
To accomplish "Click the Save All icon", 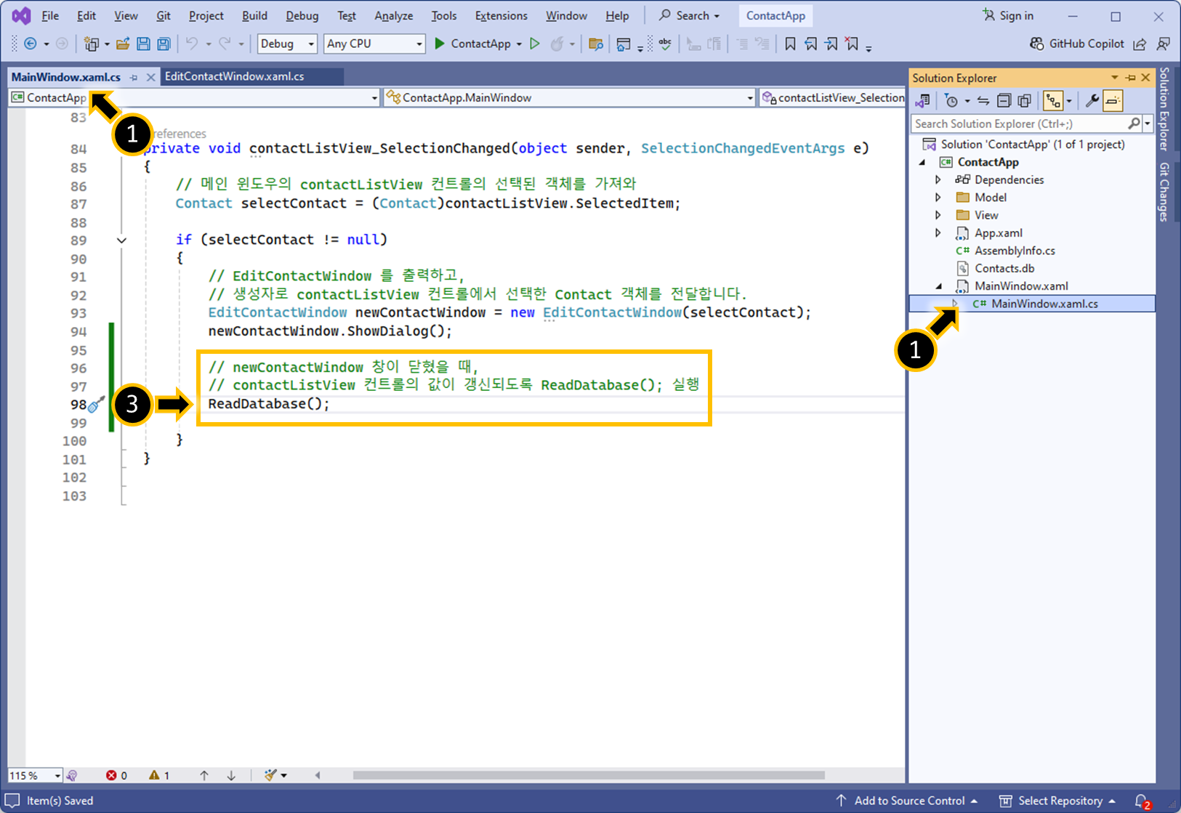I will (164, 44).
